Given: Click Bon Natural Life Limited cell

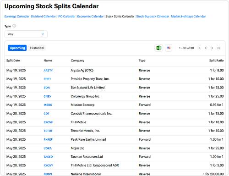Looking at the screenshot, I should click(x=87, y=88).
